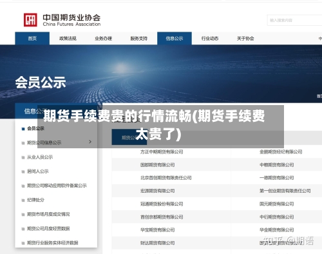This screenshot has height=254, width=322.
Task: Open the 业务办理 menu item
Action: [x=103, y=39]
